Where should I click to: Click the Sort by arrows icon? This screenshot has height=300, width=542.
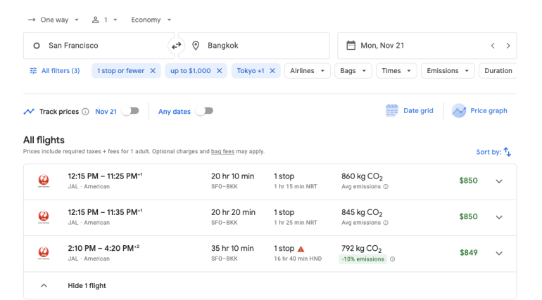(508, 152)
